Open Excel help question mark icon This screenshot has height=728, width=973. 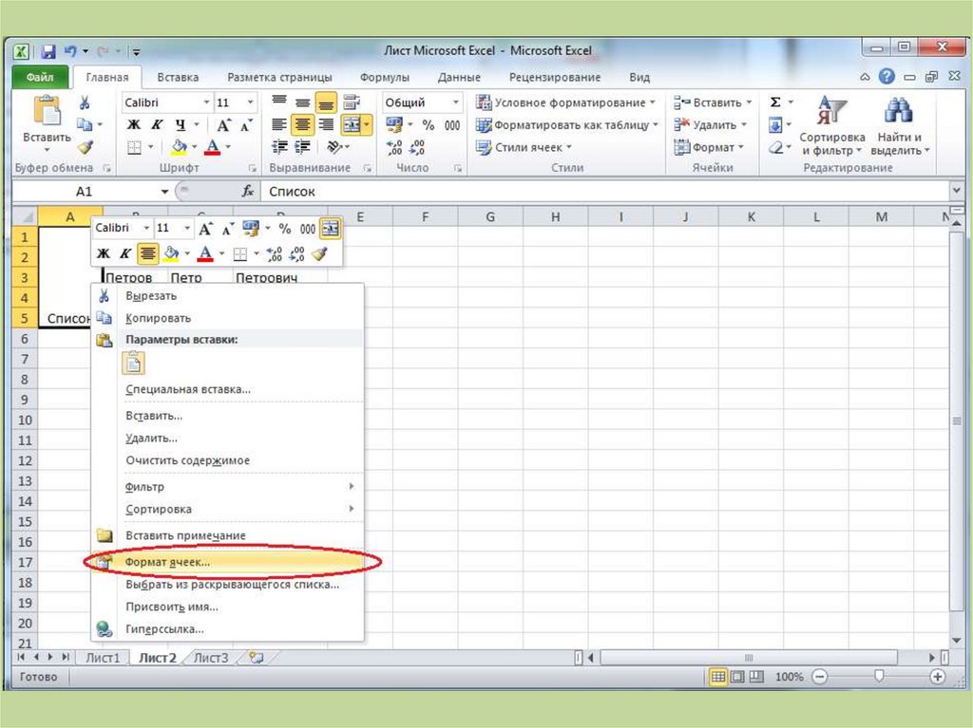(x=887, y=77)
